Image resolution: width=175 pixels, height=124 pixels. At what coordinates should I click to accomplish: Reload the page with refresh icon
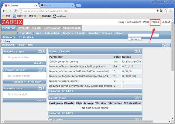(15, 11)
